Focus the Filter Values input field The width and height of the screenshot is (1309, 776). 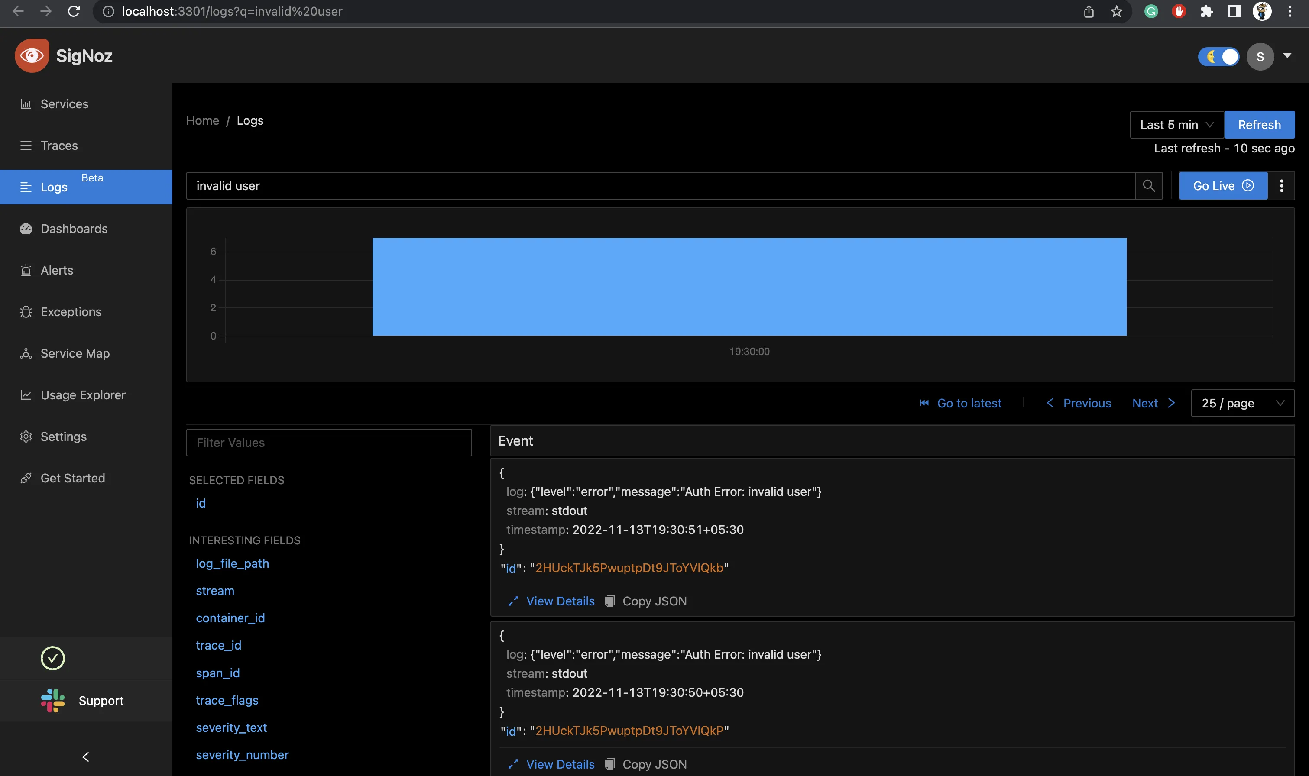[329, 443]
